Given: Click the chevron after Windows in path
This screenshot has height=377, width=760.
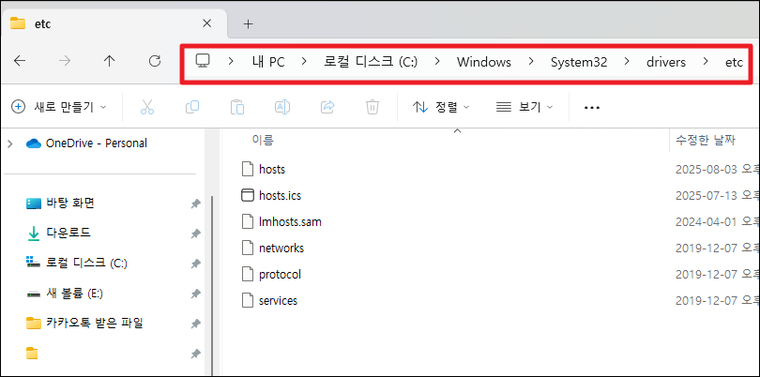Looking at the screenshot, I should [531, 62].
